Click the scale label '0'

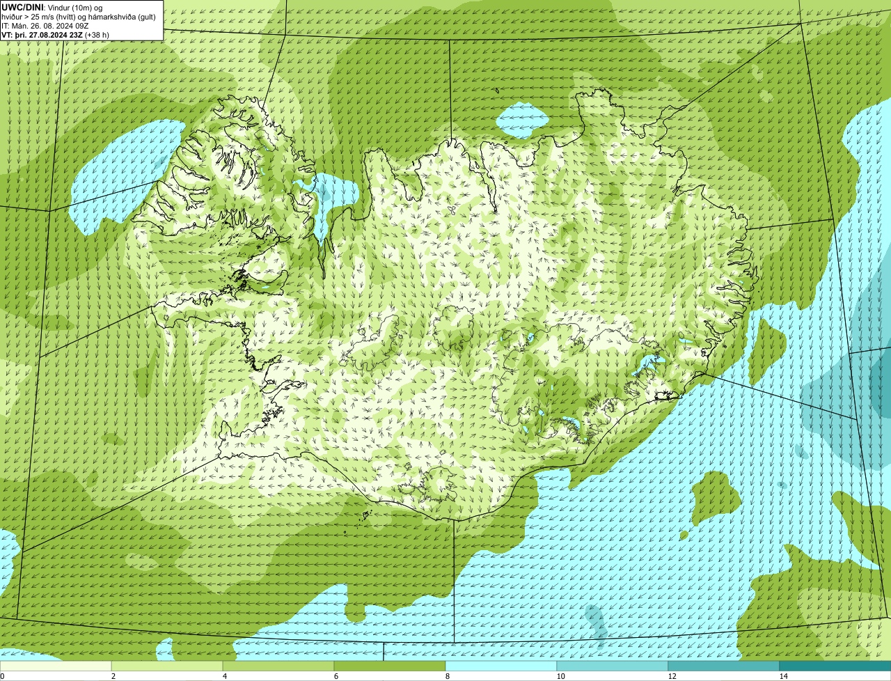(x=2, y=676)
